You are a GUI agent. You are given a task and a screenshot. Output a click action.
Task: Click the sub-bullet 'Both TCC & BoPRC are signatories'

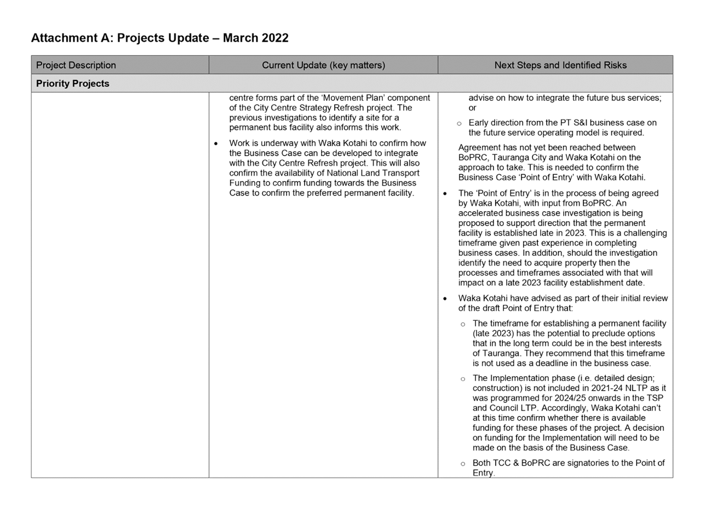click(x=569, y=467)
